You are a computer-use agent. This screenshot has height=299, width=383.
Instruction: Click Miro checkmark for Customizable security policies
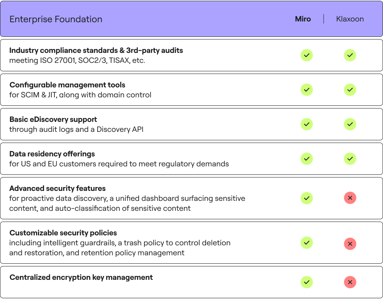pyautogui.click(x=306, y=243)
